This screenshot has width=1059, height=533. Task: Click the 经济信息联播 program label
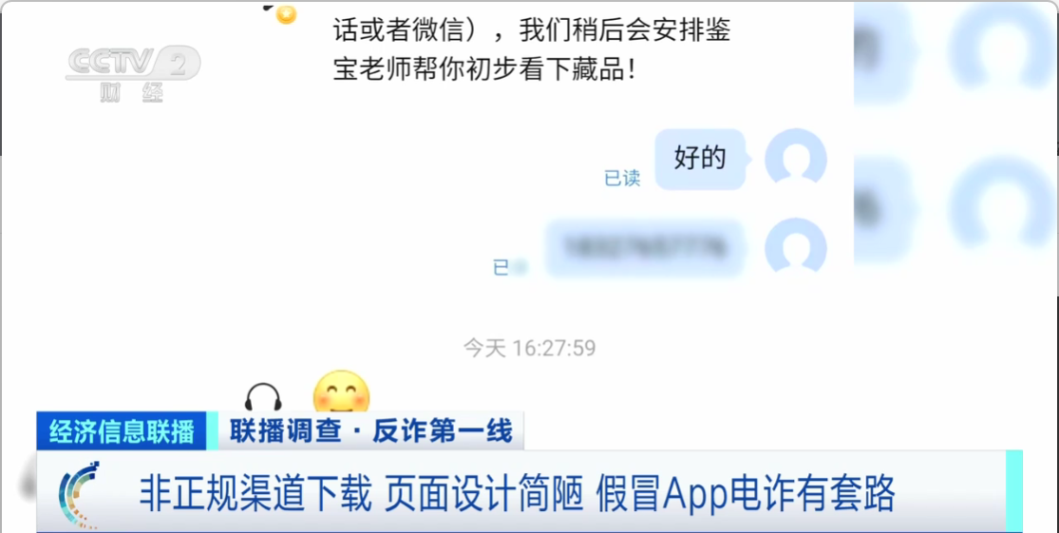(x=122, y=431)
